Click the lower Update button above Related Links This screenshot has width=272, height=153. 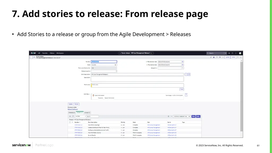[x=71, y=104]
